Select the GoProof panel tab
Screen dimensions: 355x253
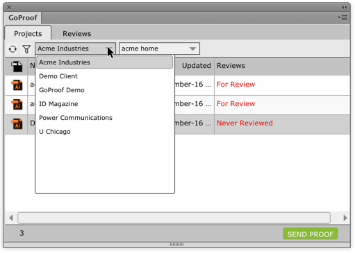[23, 18]
